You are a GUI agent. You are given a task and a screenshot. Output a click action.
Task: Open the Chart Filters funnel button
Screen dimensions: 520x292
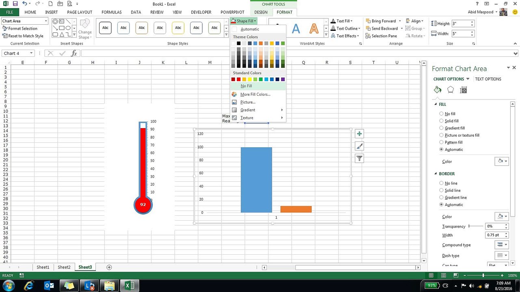click(x=359, y=159)
